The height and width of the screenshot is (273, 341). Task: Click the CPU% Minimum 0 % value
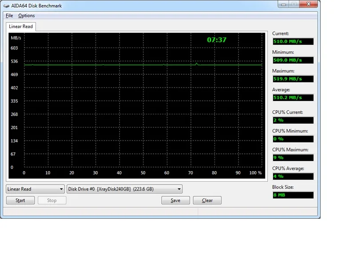click(x=293, y=139)
